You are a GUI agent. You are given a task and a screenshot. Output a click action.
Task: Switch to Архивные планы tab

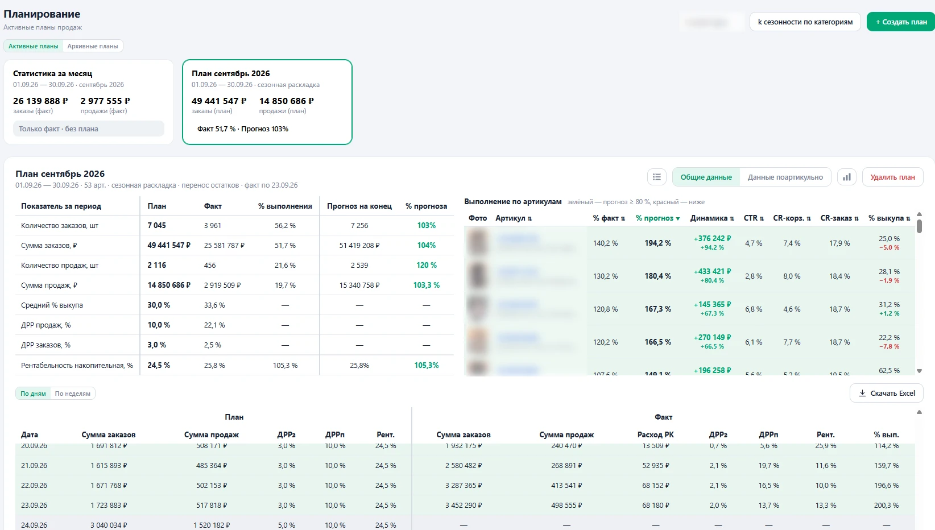click(x=93, y=46)
